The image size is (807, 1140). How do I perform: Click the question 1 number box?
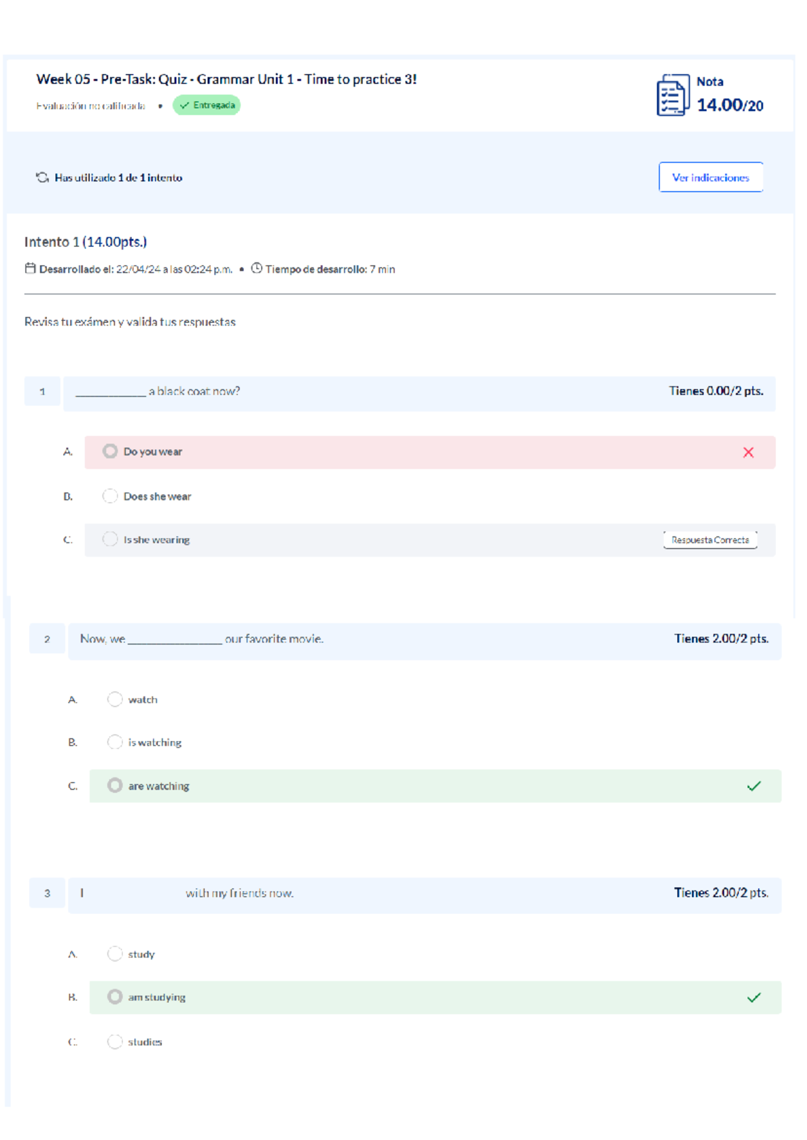(42, 392)
